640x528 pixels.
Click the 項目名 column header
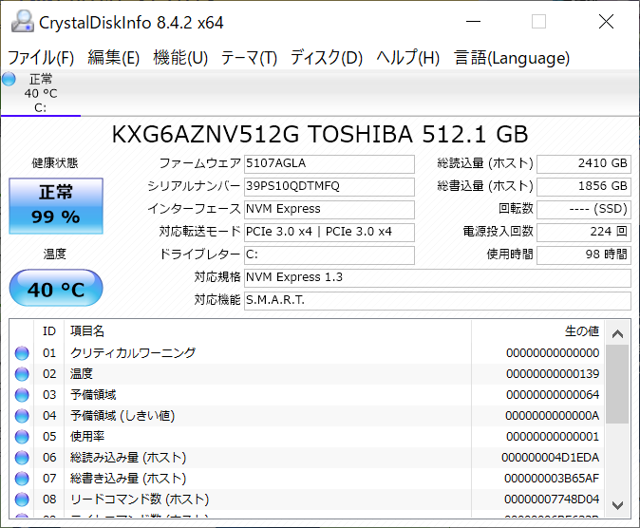click(268, 331)
